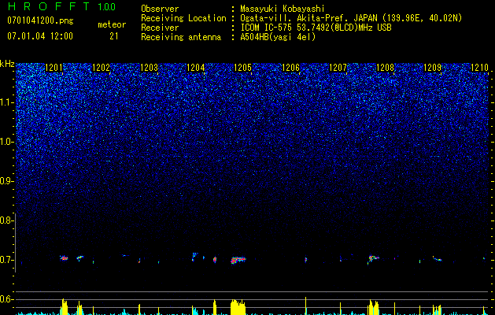Click the 1208 time marker
The image size is (495, 315).
(385, 68)
